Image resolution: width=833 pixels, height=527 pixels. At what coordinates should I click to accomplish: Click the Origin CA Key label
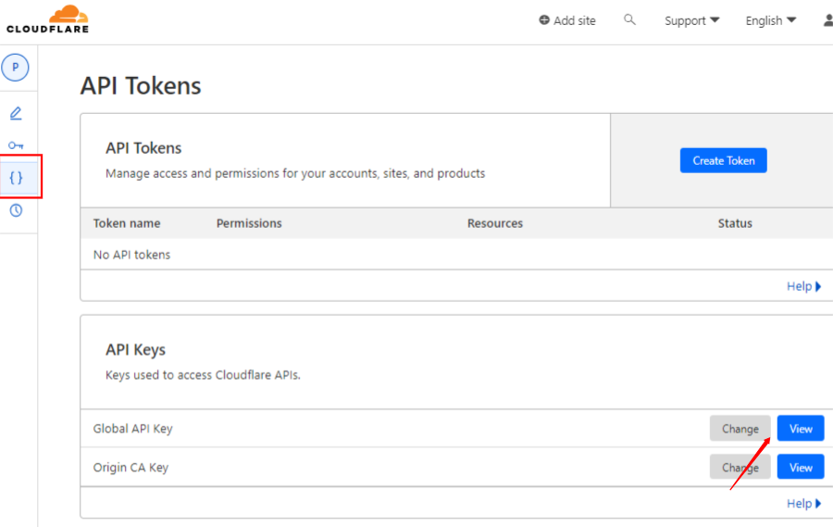131,468
